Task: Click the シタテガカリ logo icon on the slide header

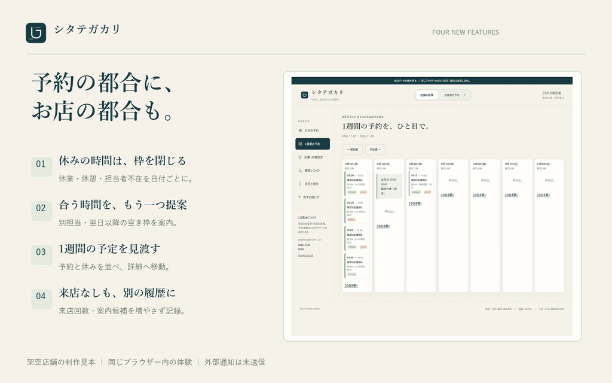Action: point(36,33)
